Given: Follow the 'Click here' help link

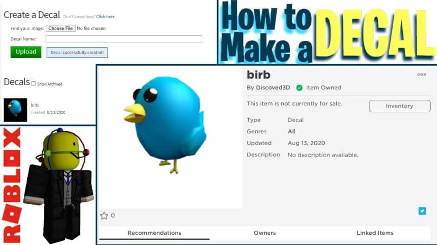Looking at the screenshot, I should [x=105, y=17].
